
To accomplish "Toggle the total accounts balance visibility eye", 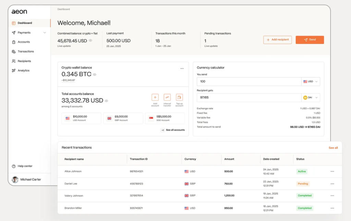I will (106, 101).
